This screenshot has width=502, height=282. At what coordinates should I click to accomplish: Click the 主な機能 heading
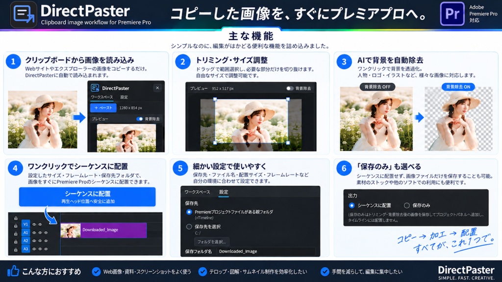coord(251,36)
